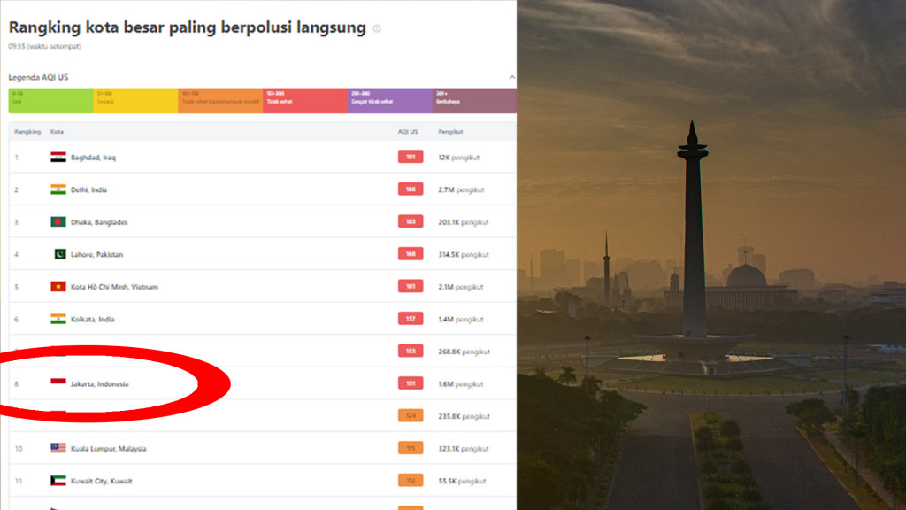Viewport: 906px width, 510px height.
Task: Click the Vietnam flag icon
Action: (58, 287)
